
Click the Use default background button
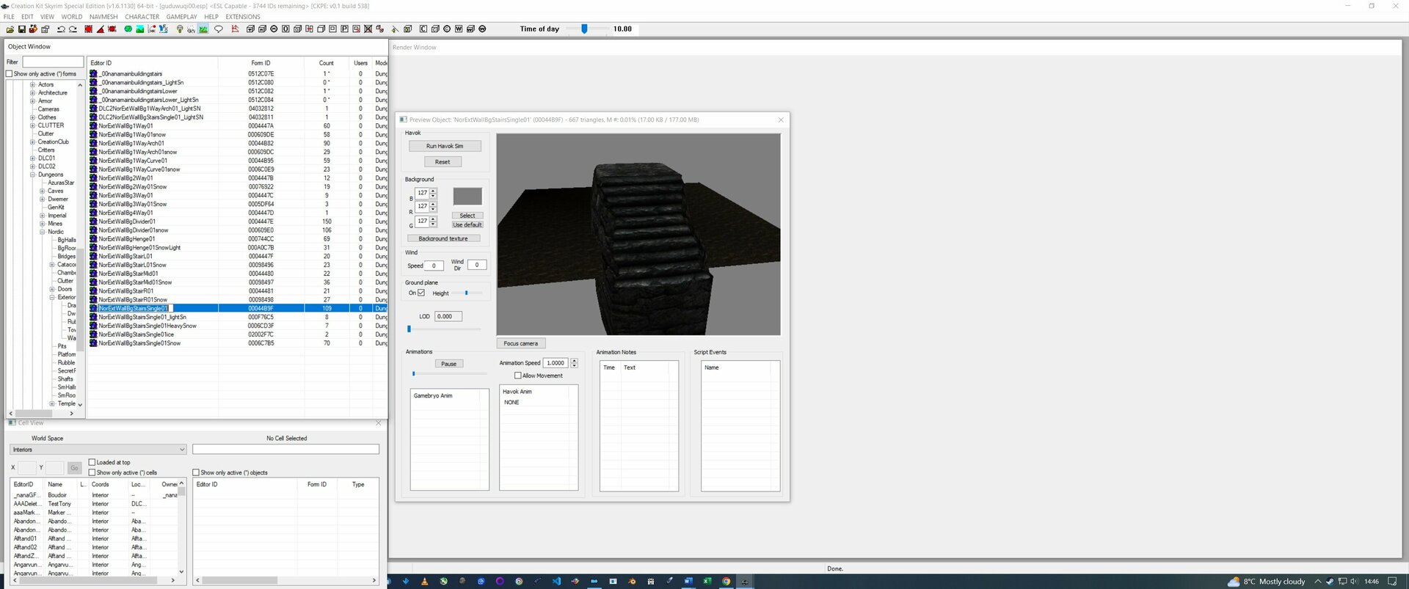467,224
